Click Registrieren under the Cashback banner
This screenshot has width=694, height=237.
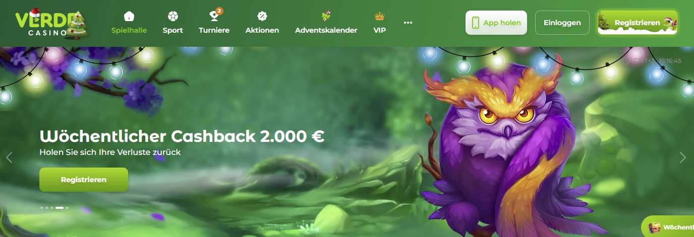(x=84, y=180)
